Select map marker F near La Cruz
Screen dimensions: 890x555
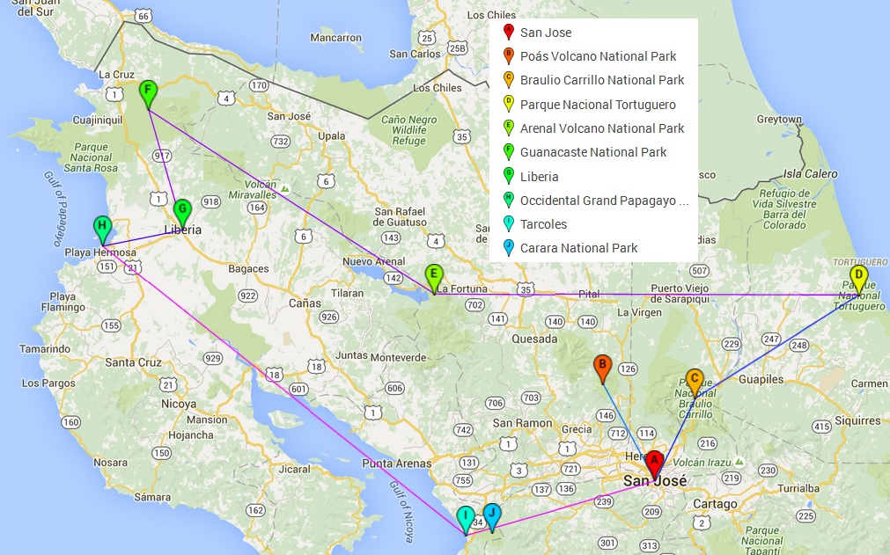point(148,93)
